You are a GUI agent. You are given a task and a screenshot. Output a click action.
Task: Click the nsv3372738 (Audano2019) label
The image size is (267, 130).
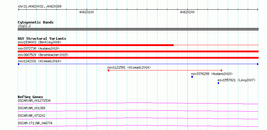click(x=39, y=48)
